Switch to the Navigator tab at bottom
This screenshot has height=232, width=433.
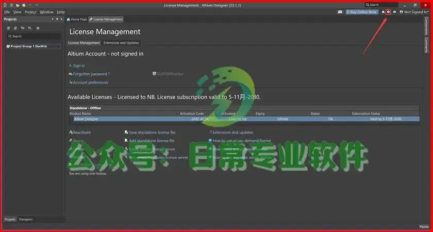coord(26,219)
